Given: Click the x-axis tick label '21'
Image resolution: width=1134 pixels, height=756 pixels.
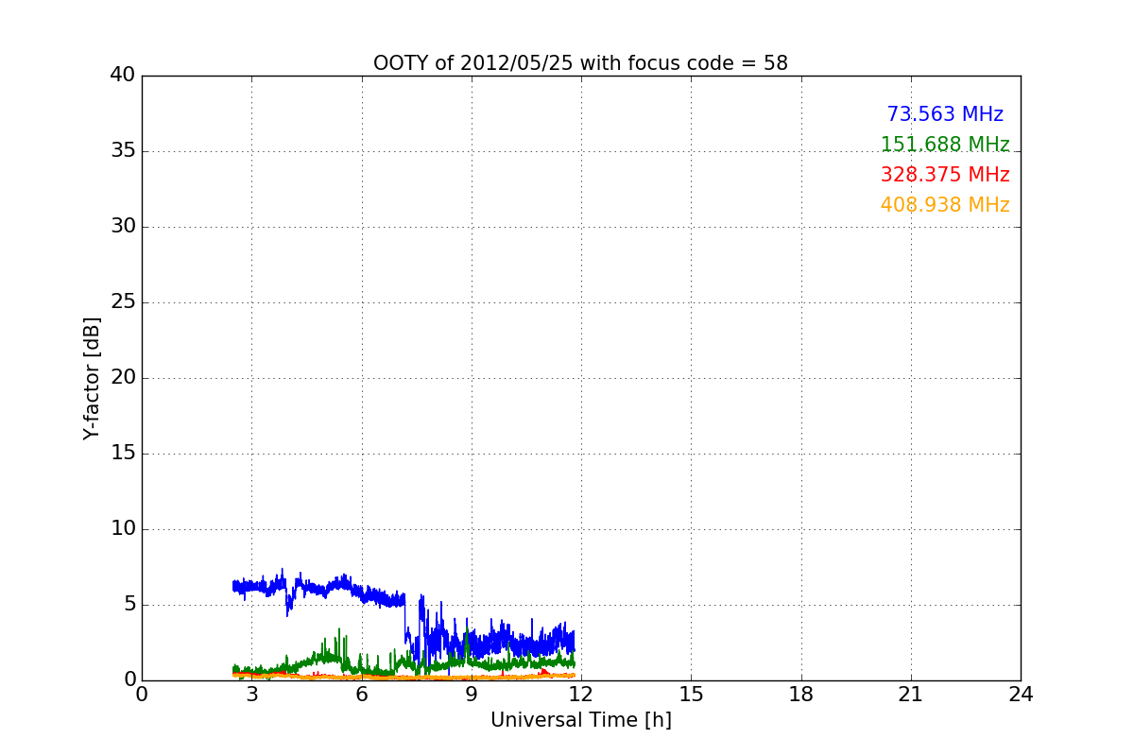Looking at the screenshot, I should (x=911, y=694).
